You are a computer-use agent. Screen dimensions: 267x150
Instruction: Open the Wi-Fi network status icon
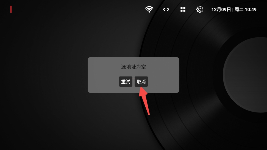pyautogui.click(x=149, y=9)
